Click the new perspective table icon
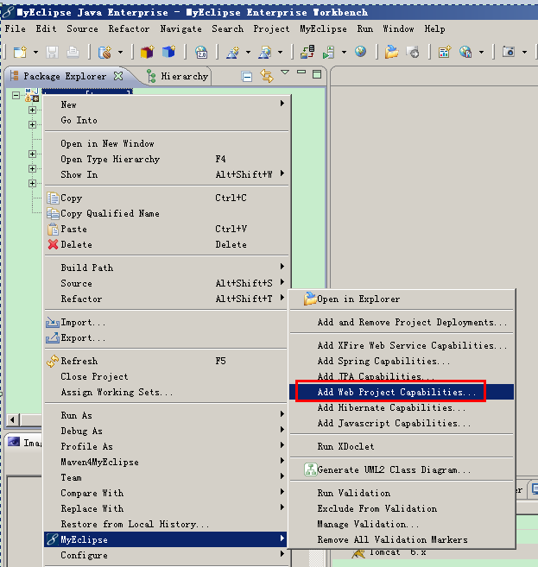538x567 pixels. click(444, 52)
